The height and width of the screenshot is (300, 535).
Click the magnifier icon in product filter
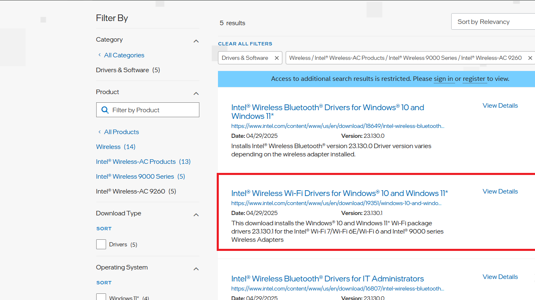(105, 110)
